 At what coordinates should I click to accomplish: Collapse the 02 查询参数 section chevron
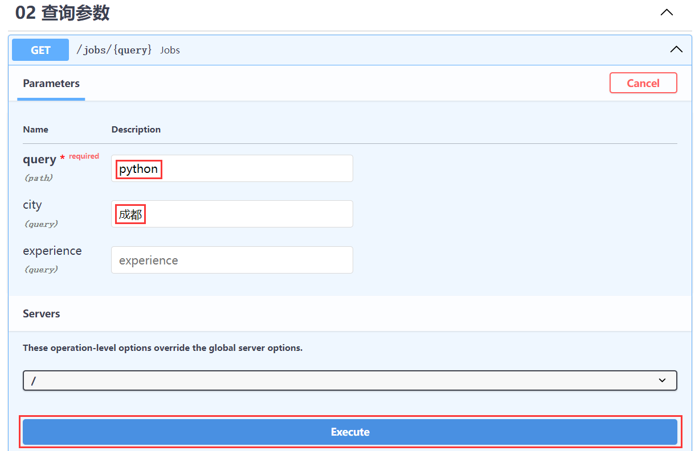coord(666,13)
